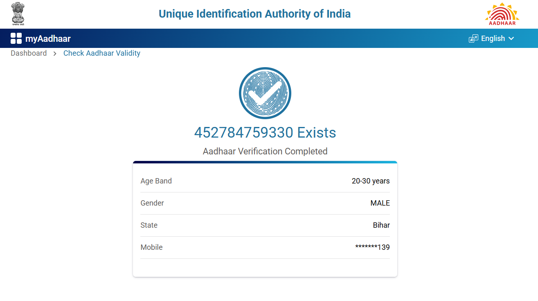538x301 pixels.
Task: Click the MALE gender value
Action: tap(380, 203)
